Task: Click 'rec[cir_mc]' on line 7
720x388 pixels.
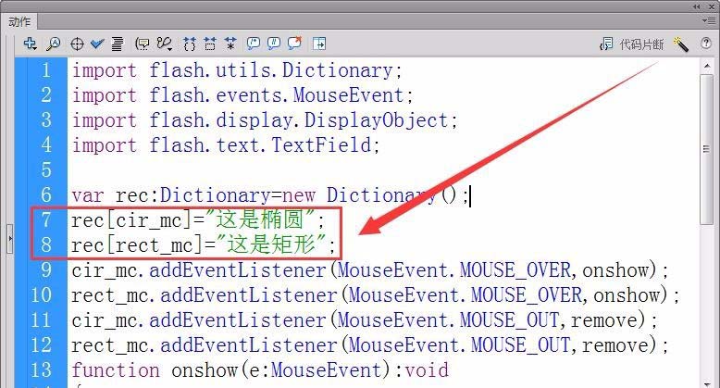Action: tap(131, 220)
